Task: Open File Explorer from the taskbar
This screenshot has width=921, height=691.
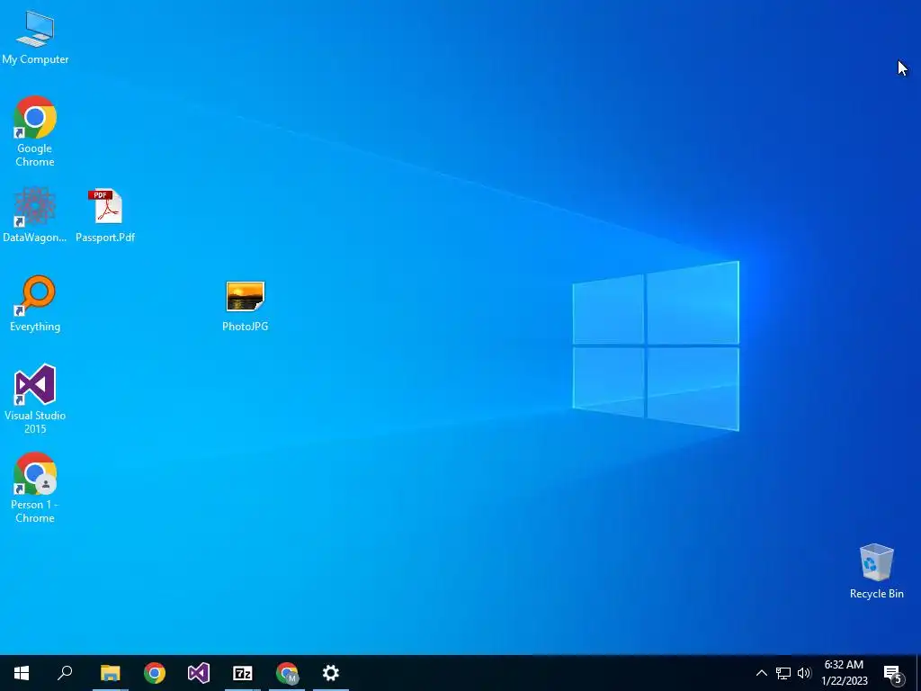Action: 111,673
